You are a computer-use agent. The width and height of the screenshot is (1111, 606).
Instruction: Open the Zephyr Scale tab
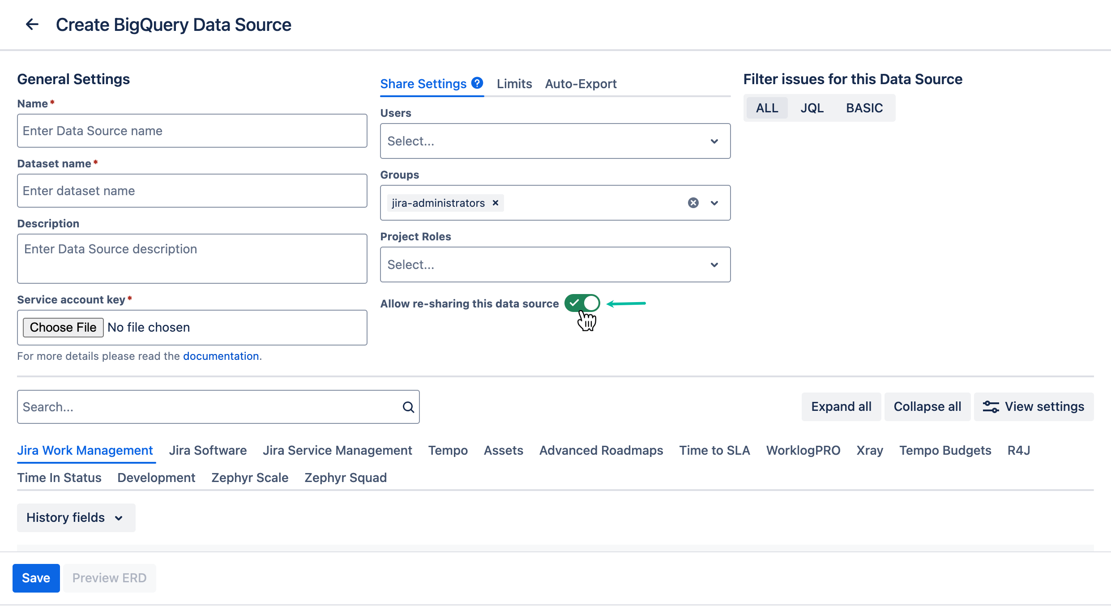click(249, 477)
